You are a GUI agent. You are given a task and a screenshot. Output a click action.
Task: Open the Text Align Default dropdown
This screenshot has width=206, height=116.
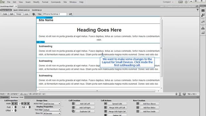(52, 110)
